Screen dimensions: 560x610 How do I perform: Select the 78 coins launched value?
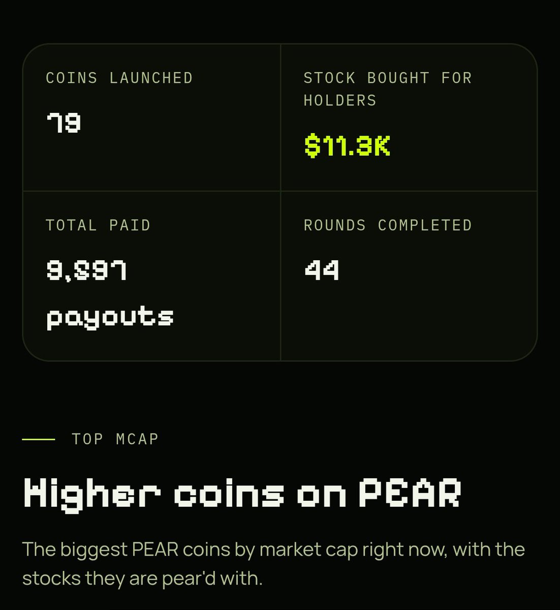[x=64, y=123]
